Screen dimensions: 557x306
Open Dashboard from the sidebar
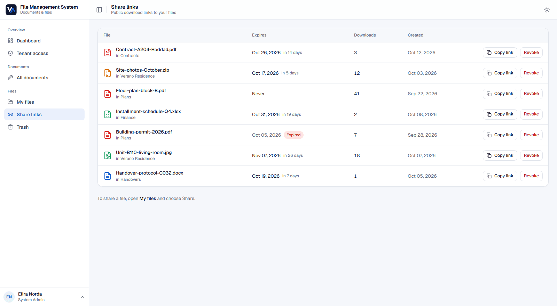[x=44, y=41]
